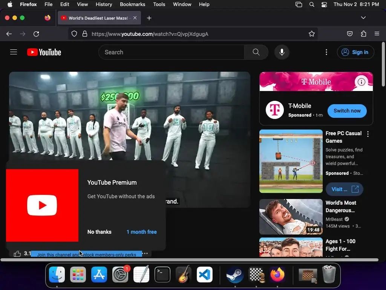Screen dimensions: 386x290
Task: Click the YouTube logo
Action: 44,52
